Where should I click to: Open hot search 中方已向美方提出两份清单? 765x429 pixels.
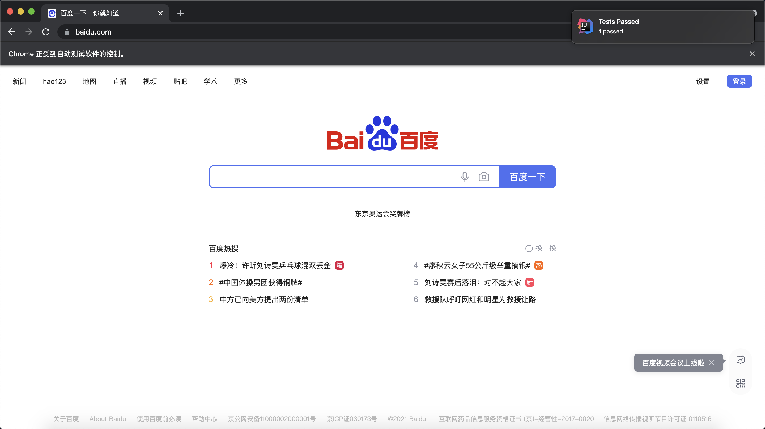[x=264, y=299]
